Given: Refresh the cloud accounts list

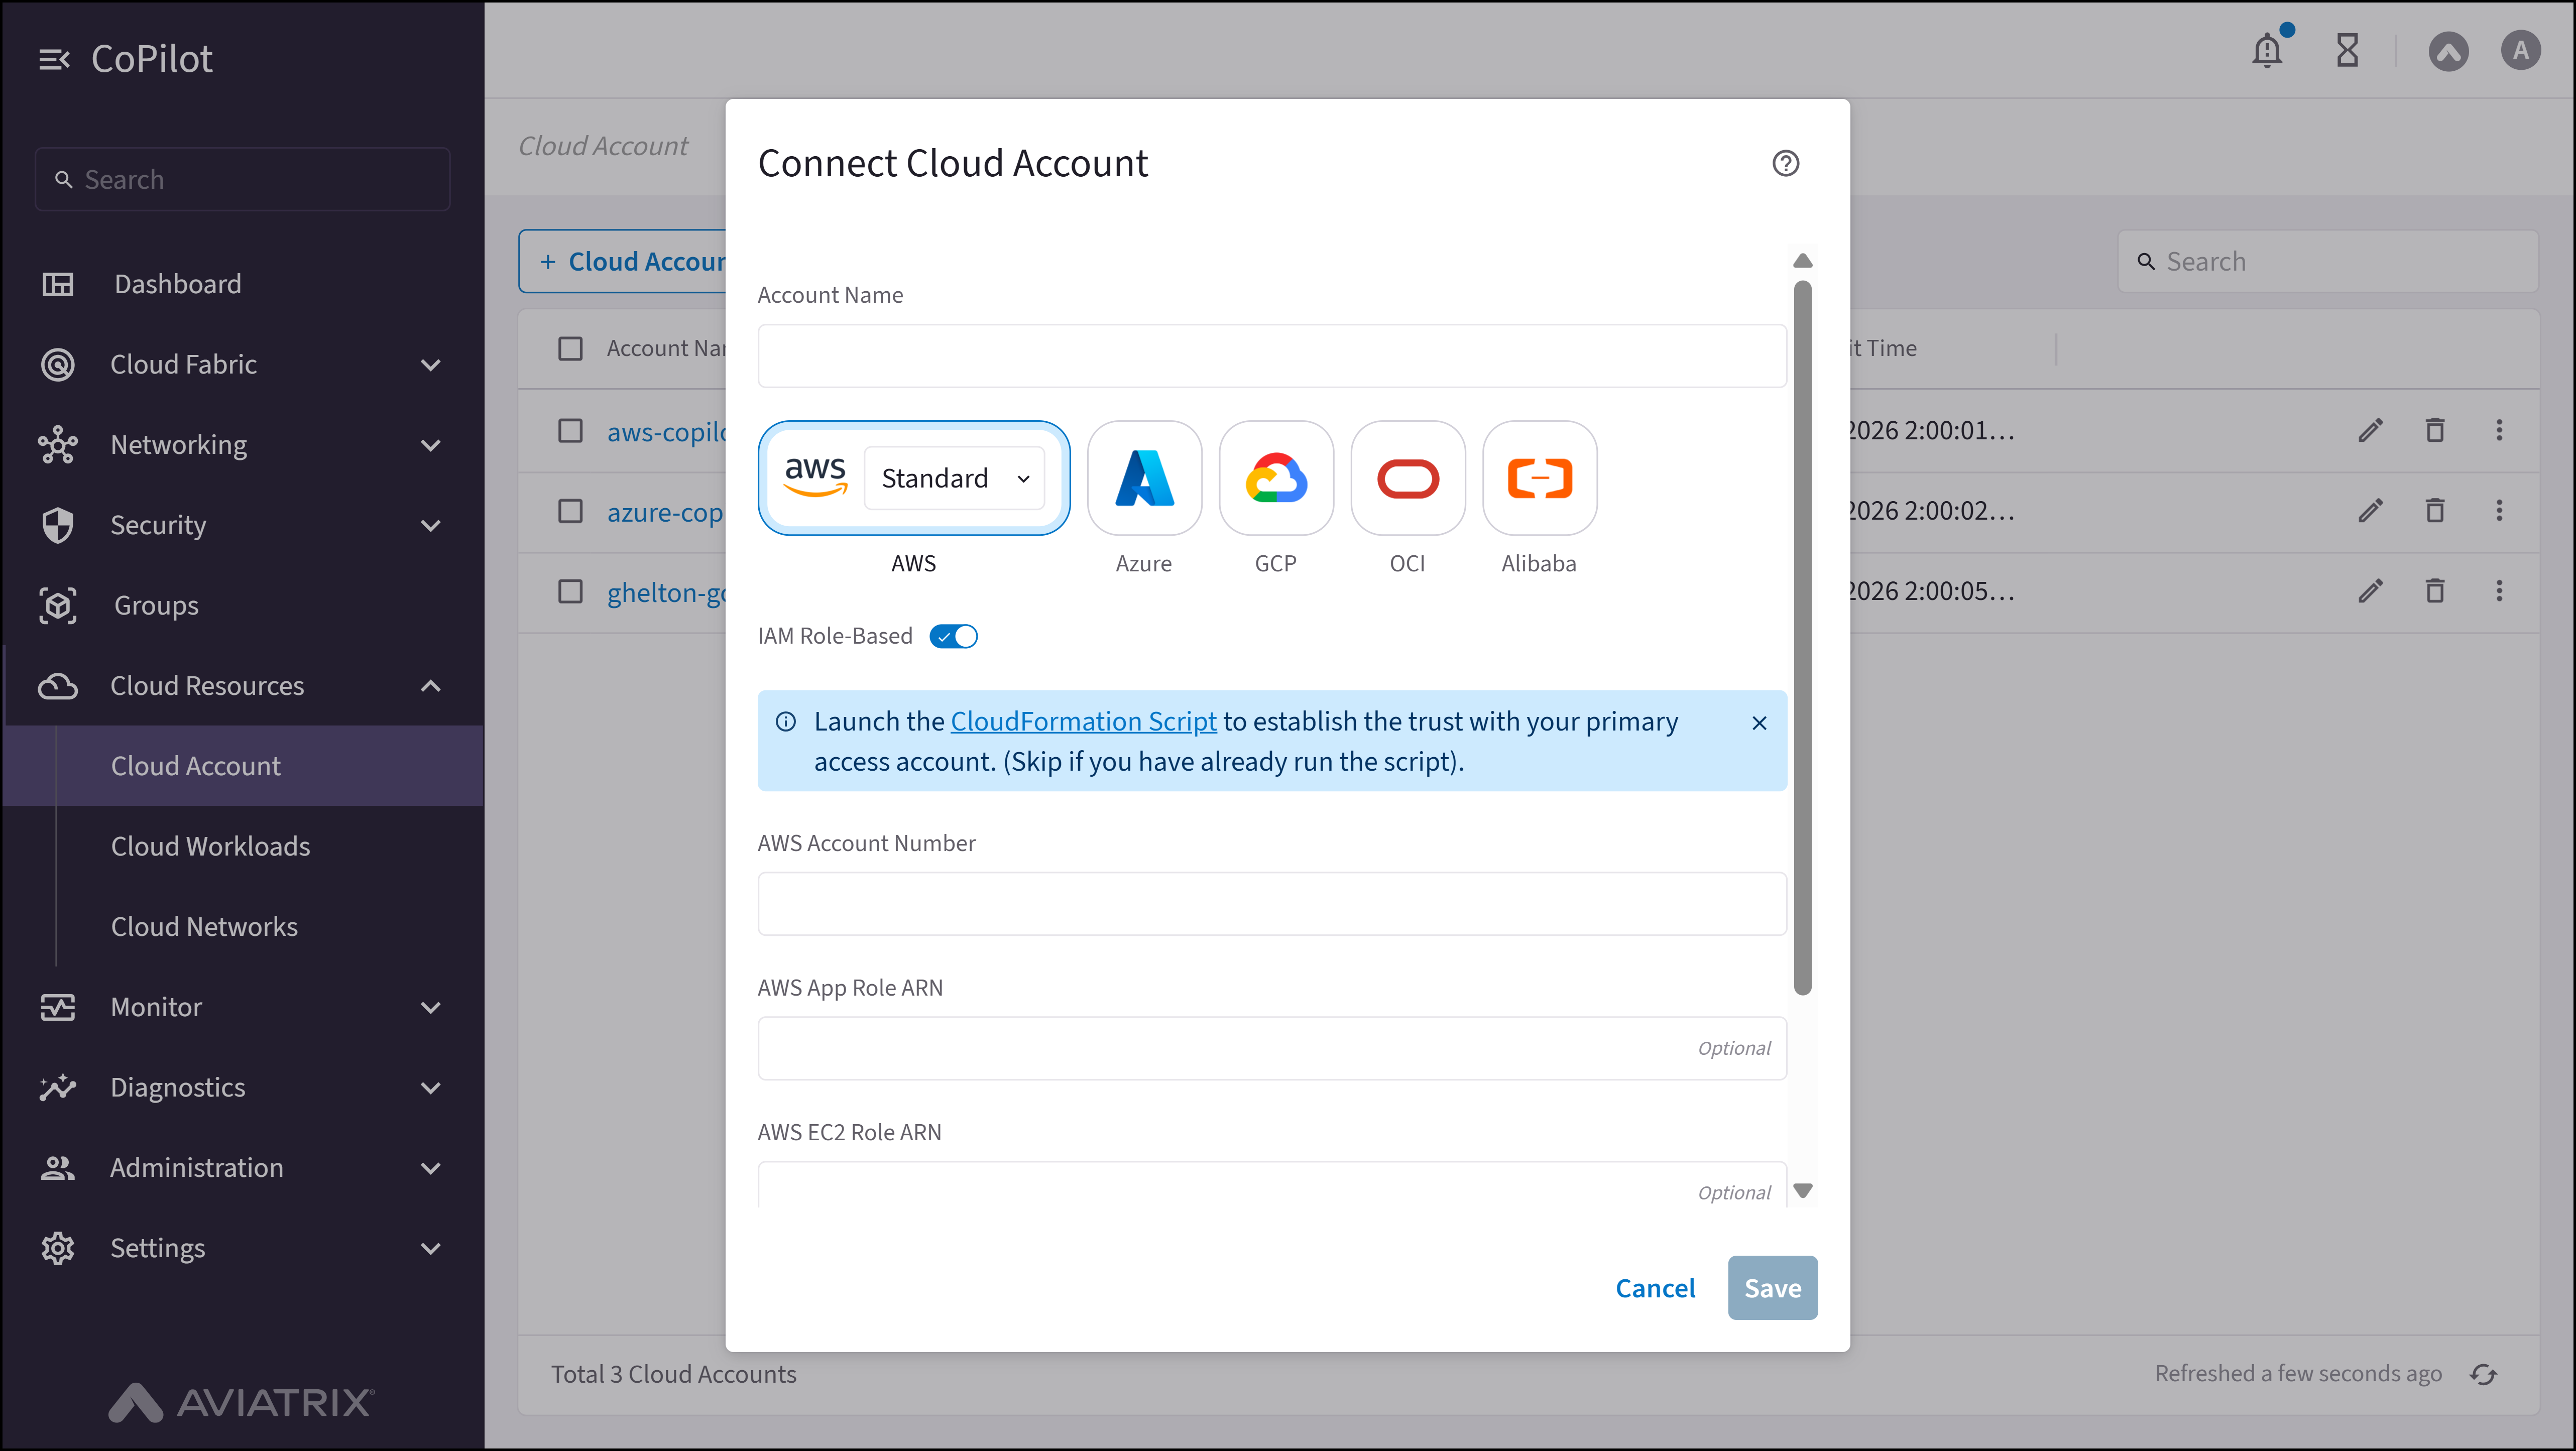Looking at the screenshot, I should point(2484,1373).
